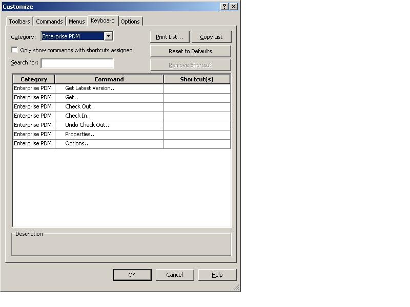Click Enterprise PDM cell in Options.. row
The image size is (410, 307).
(34, 144)
